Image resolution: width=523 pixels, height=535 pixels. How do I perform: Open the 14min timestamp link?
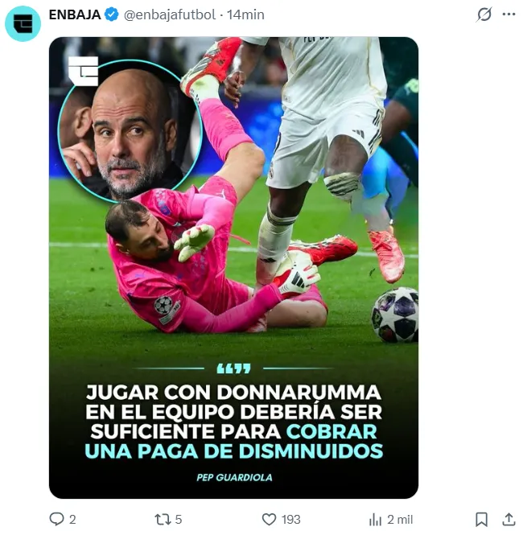[x=245, y=14]
